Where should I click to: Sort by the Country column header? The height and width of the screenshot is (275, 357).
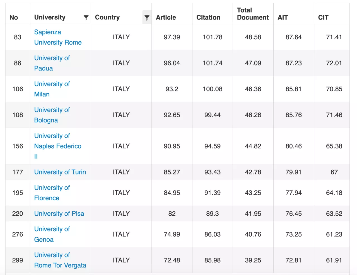pos(107,17)
